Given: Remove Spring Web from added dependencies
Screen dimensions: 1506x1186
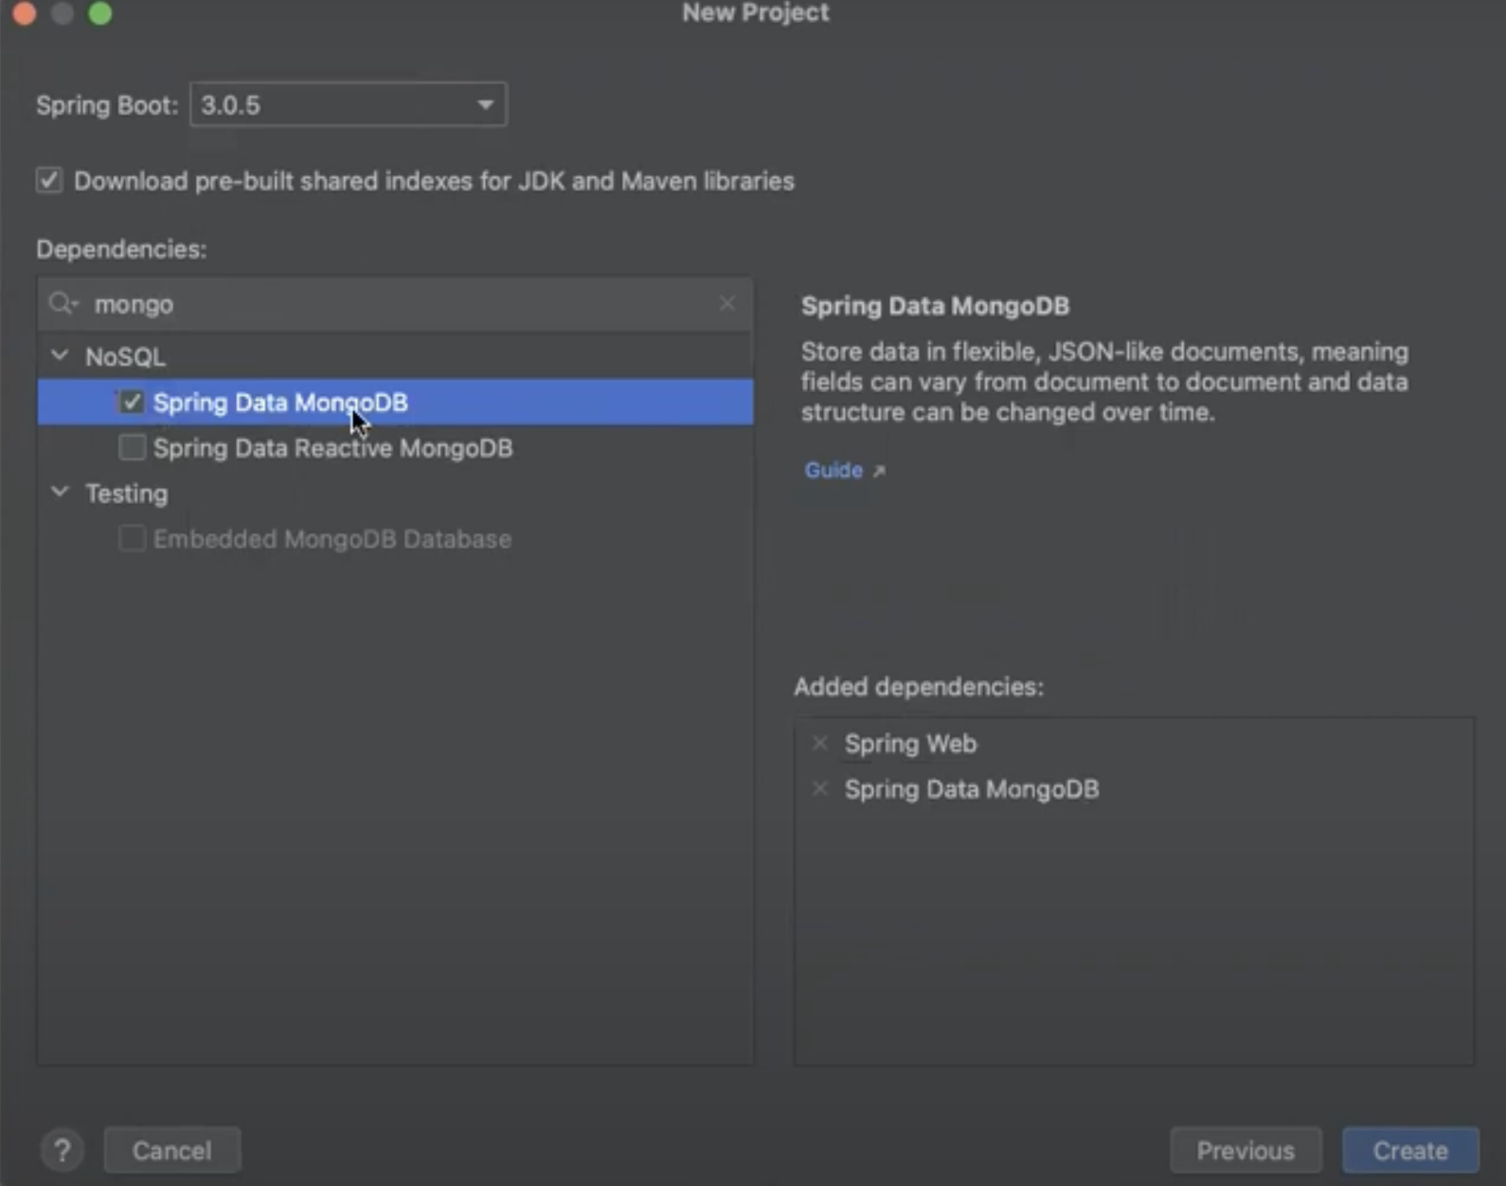Looking at the screenshot, I should 820,744.
